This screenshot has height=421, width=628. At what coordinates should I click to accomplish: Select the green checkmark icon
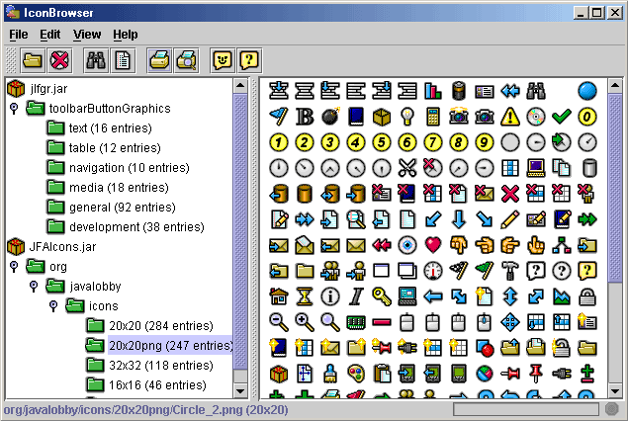coord(562,116)
